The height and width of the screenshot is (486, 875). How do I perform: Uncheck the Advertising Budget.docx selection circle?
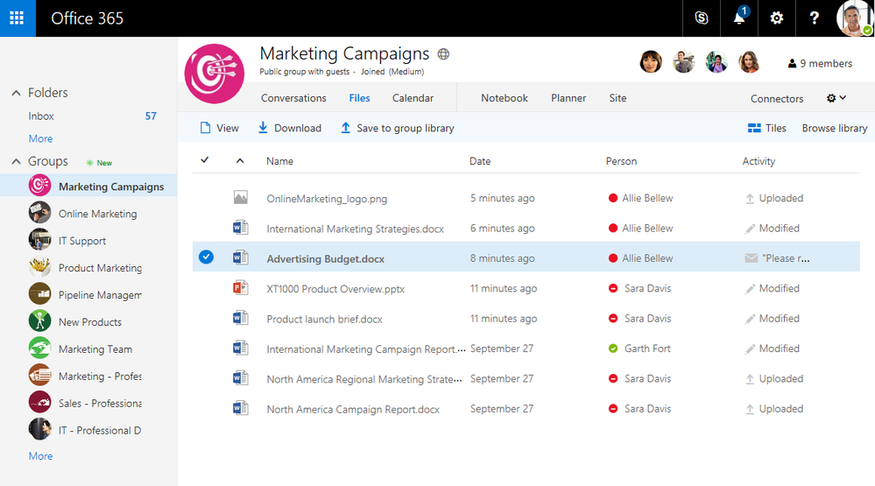[206, 257]
